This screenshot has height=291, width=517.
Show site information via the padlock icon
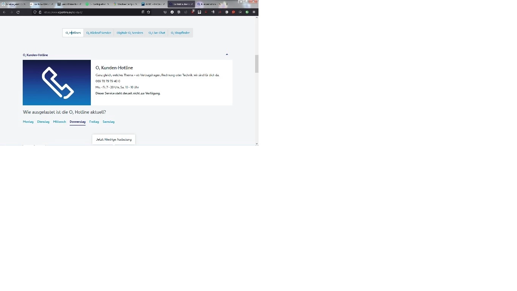click(x=40, y=12)
